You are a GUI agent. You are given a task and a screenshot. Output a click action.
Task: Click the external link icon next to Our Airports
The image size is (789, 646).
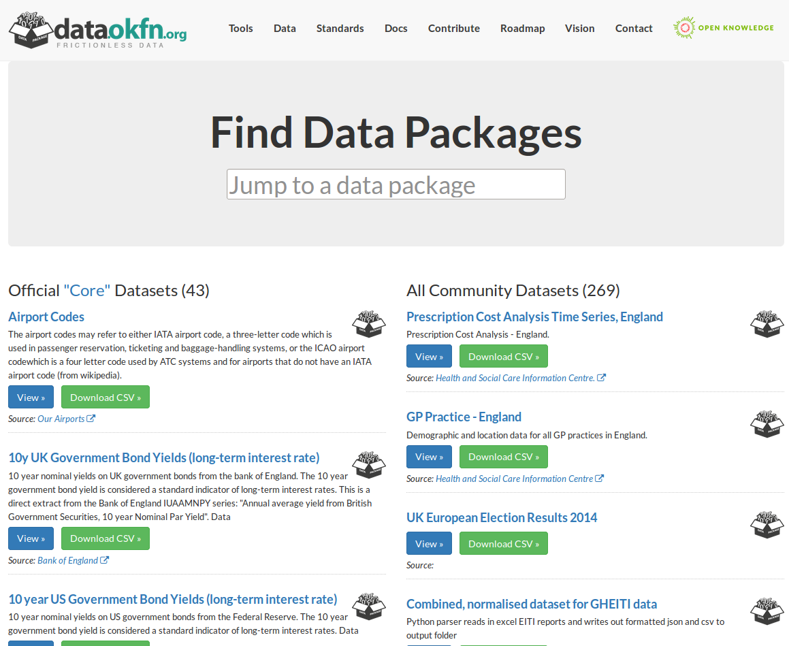point(91,418)
